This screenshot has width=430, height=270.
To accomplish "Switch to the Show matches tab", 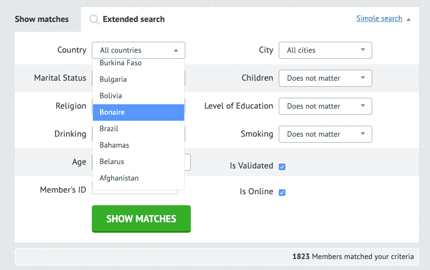I will 42,19.
